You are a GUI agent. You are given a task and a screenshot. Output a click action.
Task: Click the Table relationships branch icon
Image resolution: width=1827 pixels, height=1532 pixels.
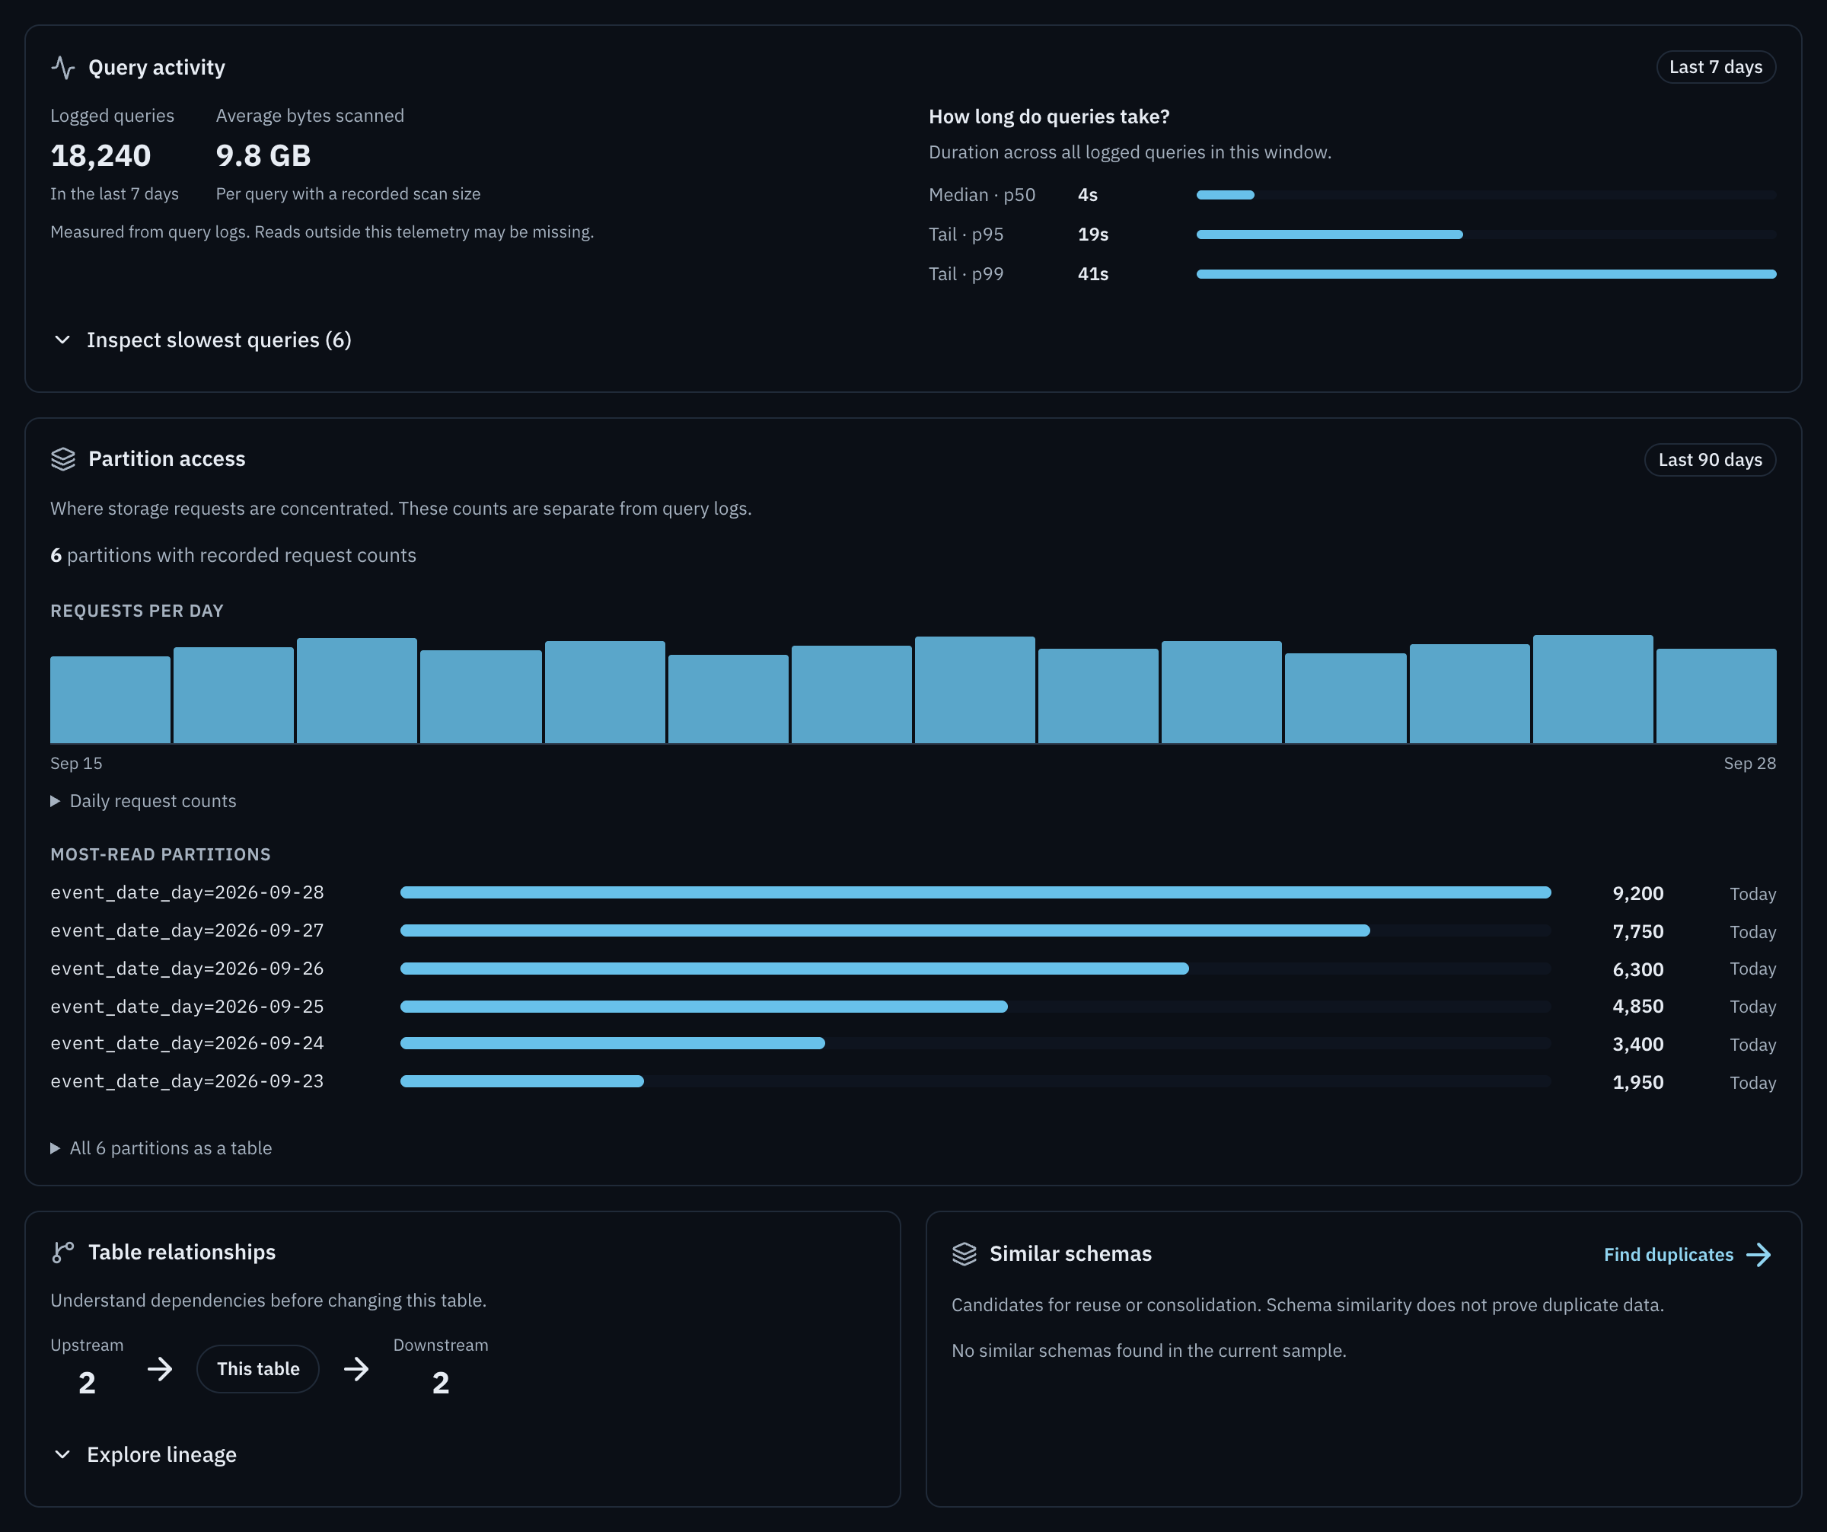pos(62,1252)
